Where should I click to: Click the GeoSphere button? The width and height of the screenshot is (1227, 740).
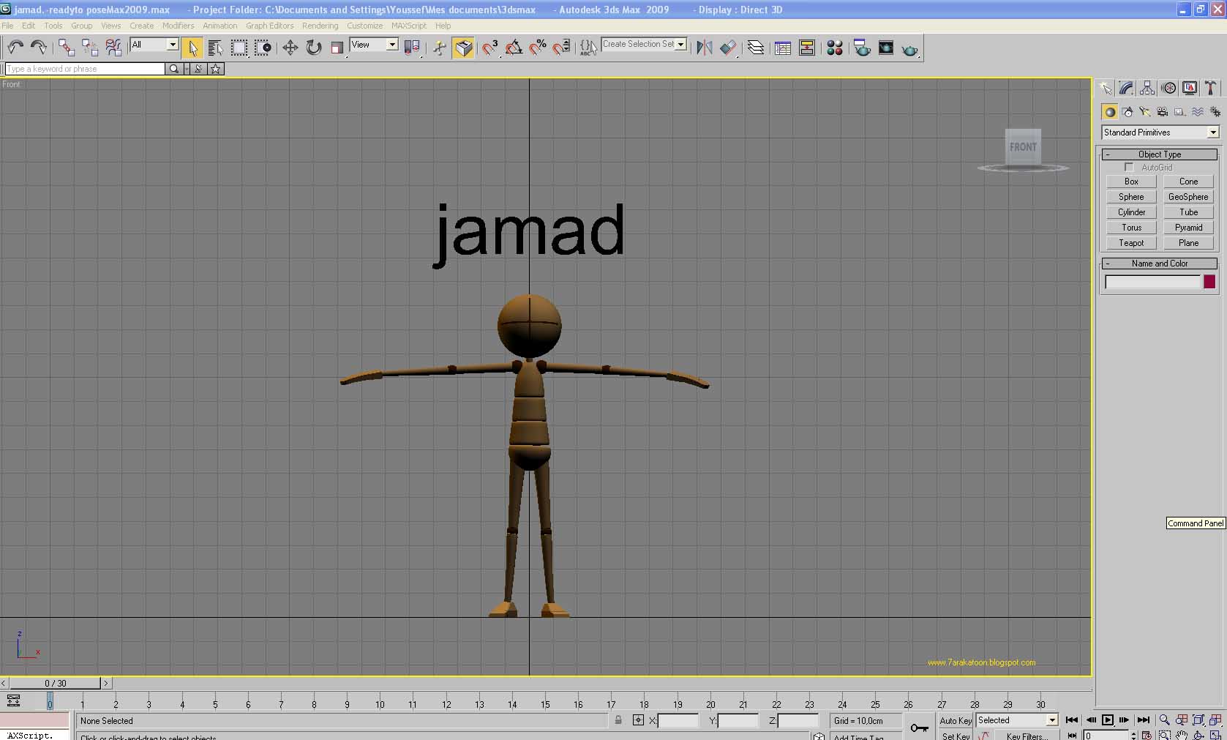pos(1188,197)
